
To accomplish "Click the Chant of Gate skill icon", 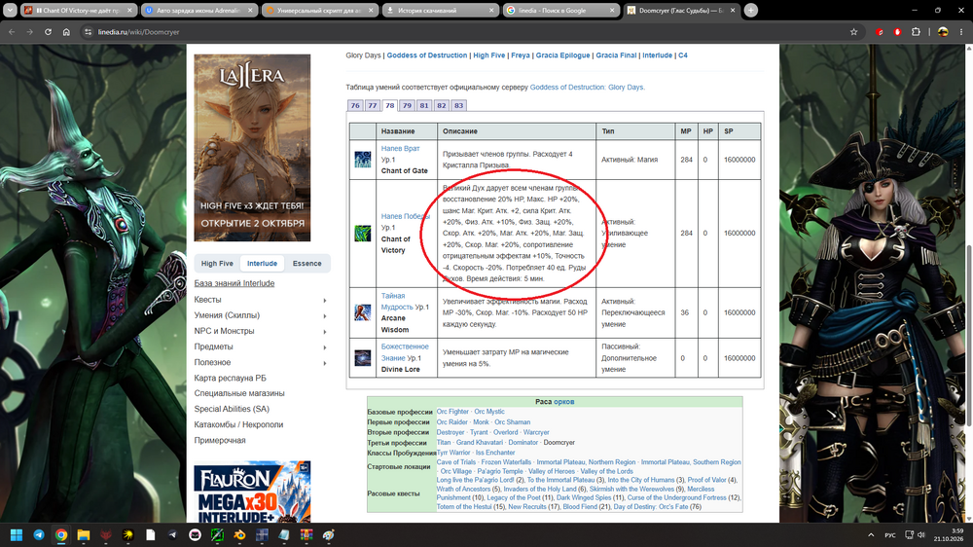I will pyautogui.click(x=362, y=160).
